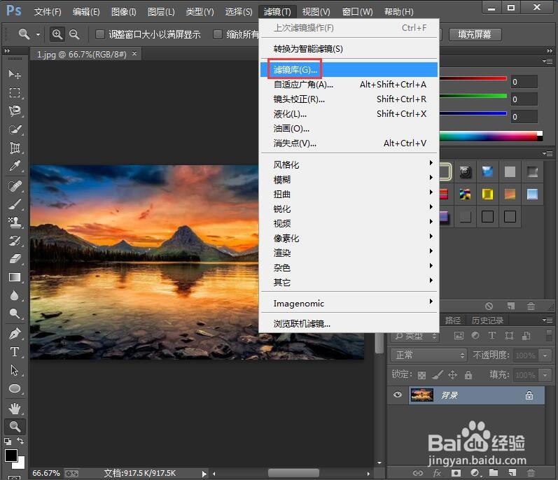558x480 pixels.
Task: Add layer mask at Layers panel bottom
Action: tap(456, 473)
